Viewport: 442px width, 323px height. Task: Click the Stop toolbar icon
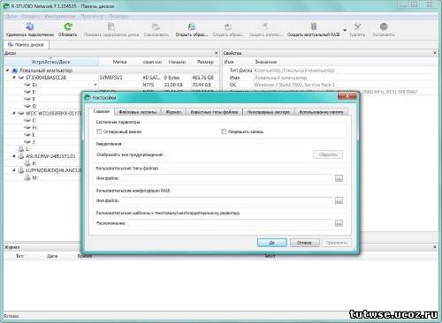(384, 26)
